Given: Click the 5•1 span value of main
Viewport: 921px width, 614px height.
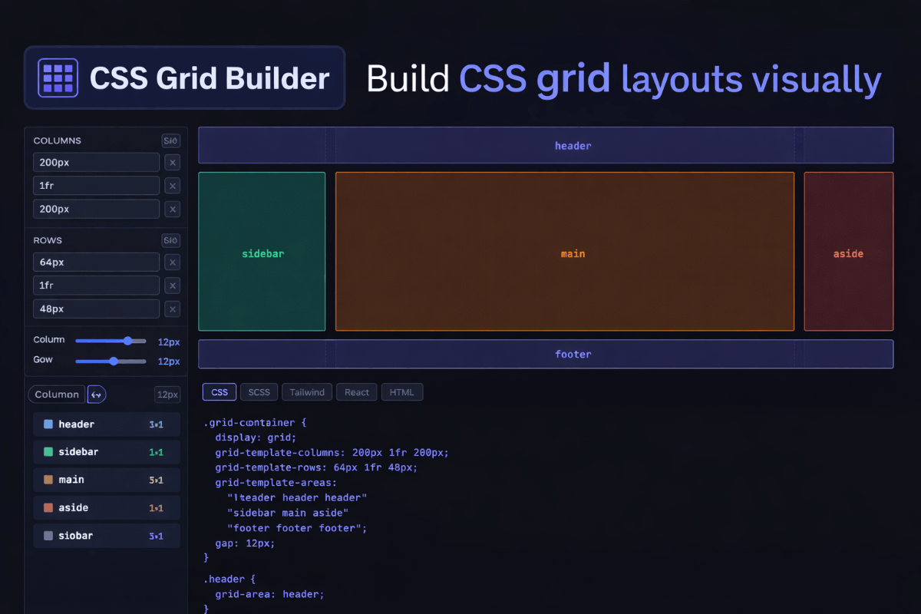Looking at the screenshot, I should point(156,480).
